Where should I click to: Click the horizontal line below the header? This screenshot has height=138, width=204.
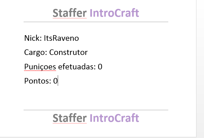96,22
